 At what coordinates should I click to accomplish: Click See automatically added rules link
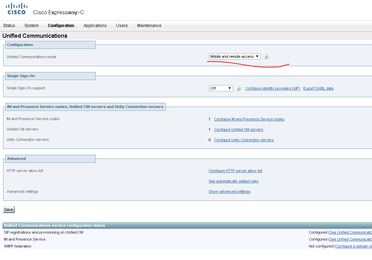coord(233,181)
